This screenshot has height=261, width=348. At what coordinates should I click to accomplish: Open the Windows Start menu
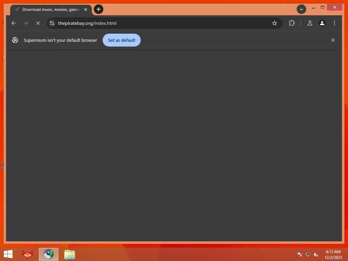[x=8, y=254]
